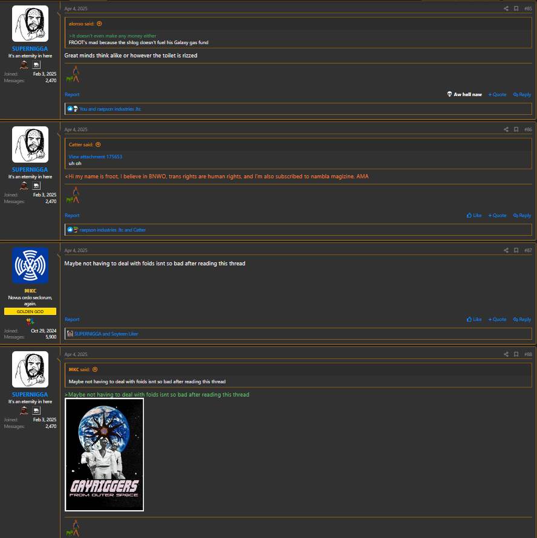Open the author avatar on post #86
The width and height of the screenshot is (537, 538).
(x=30, y=144)
